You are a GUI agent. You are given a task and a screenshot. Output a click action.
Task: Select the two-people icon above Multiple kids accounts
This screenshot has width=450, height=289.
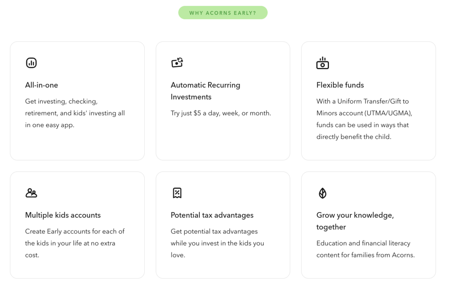(x=31, y=193)
